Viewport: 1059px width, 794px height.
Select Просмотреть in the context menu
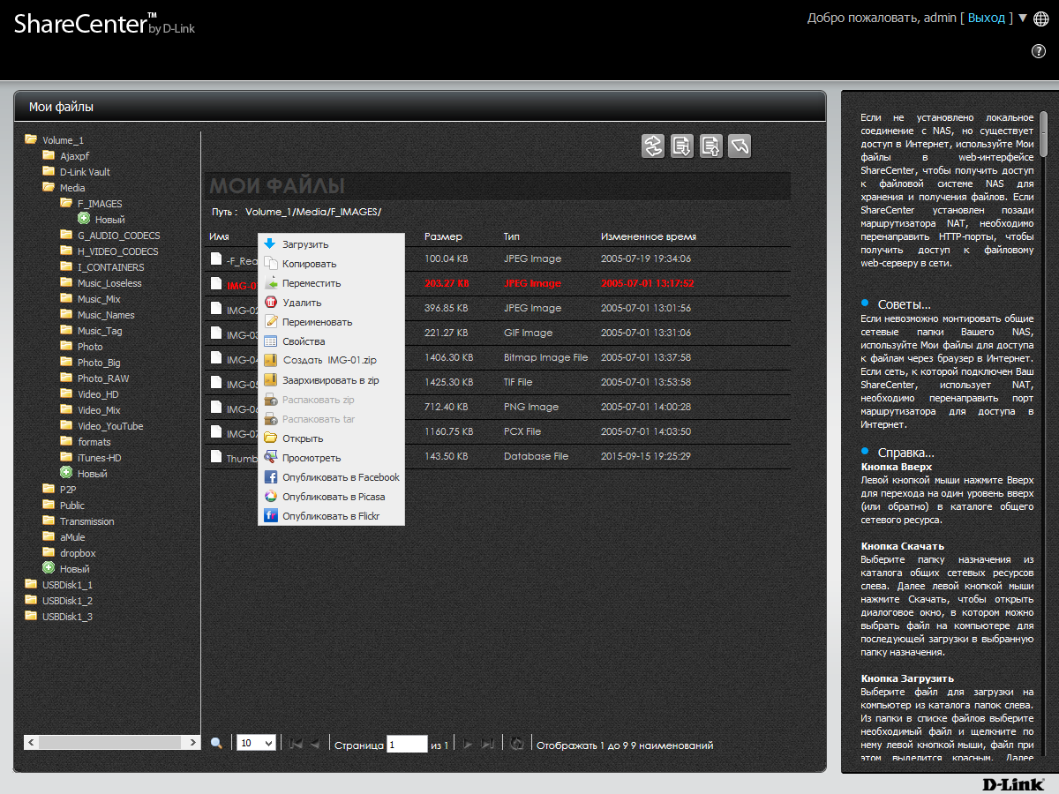pos(331,458)
